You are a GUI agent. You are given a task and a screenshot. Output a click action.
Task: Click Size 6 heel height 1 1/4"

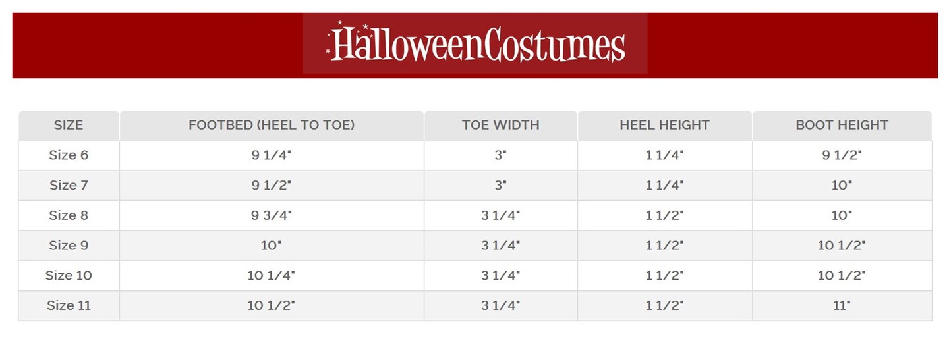point(664,155)
